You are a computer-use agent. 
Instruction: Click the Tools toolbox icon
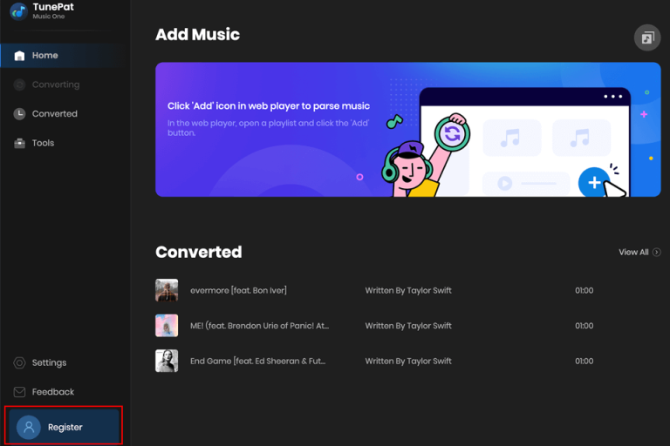(x=19, y=143)
